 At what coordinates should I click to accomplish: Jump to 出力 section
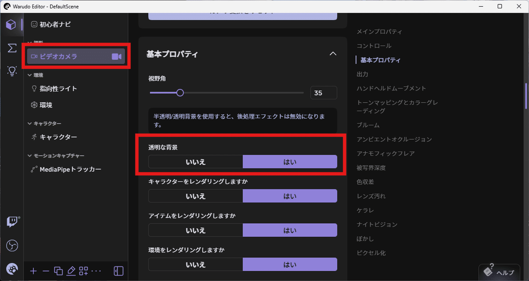pyautogui.click(x=362, y=74)
